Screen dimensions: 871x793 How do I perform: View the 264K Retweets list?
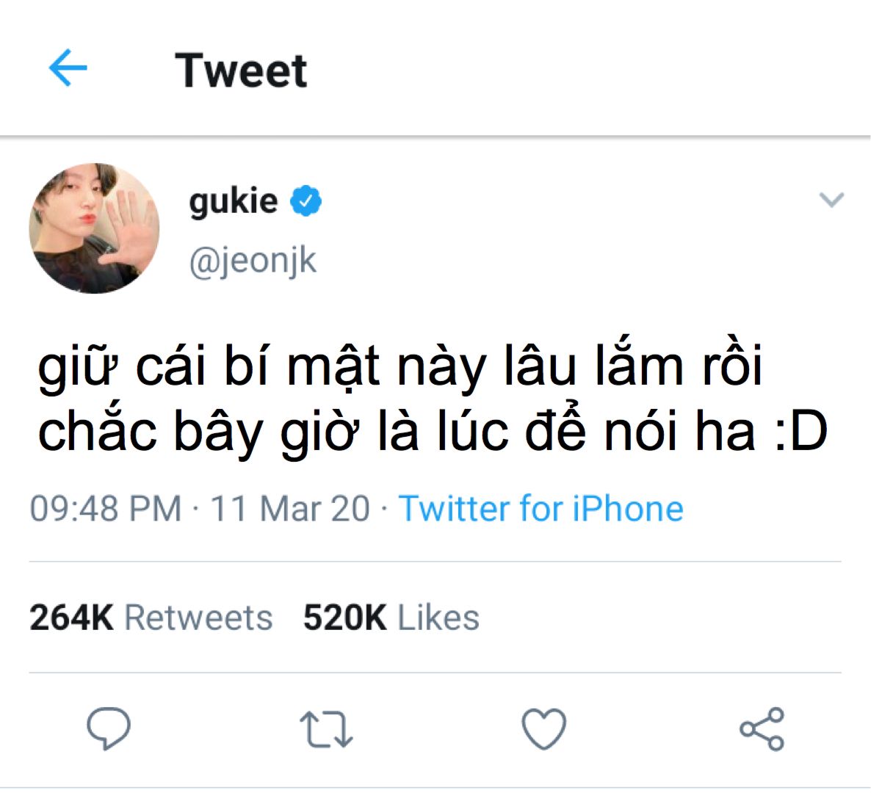point(151,618)
